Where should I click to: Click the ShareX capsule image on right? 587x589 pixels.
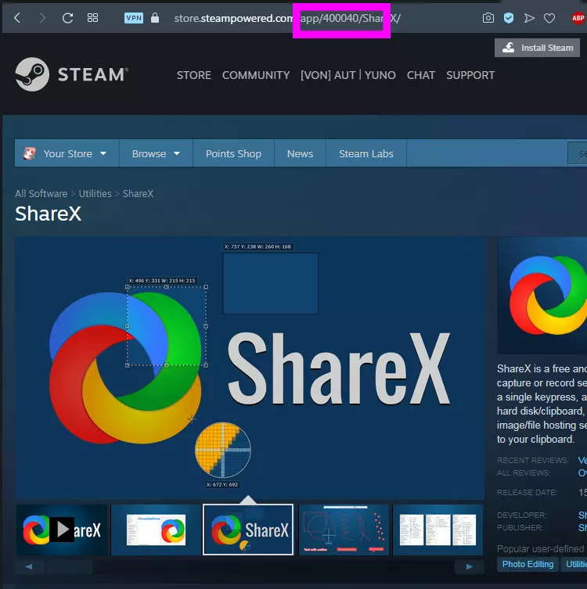tap(542, 295)
